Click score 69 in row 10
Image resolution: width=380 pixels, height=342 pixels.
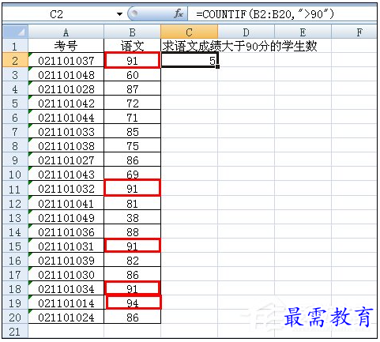click(x=132, y=174)
